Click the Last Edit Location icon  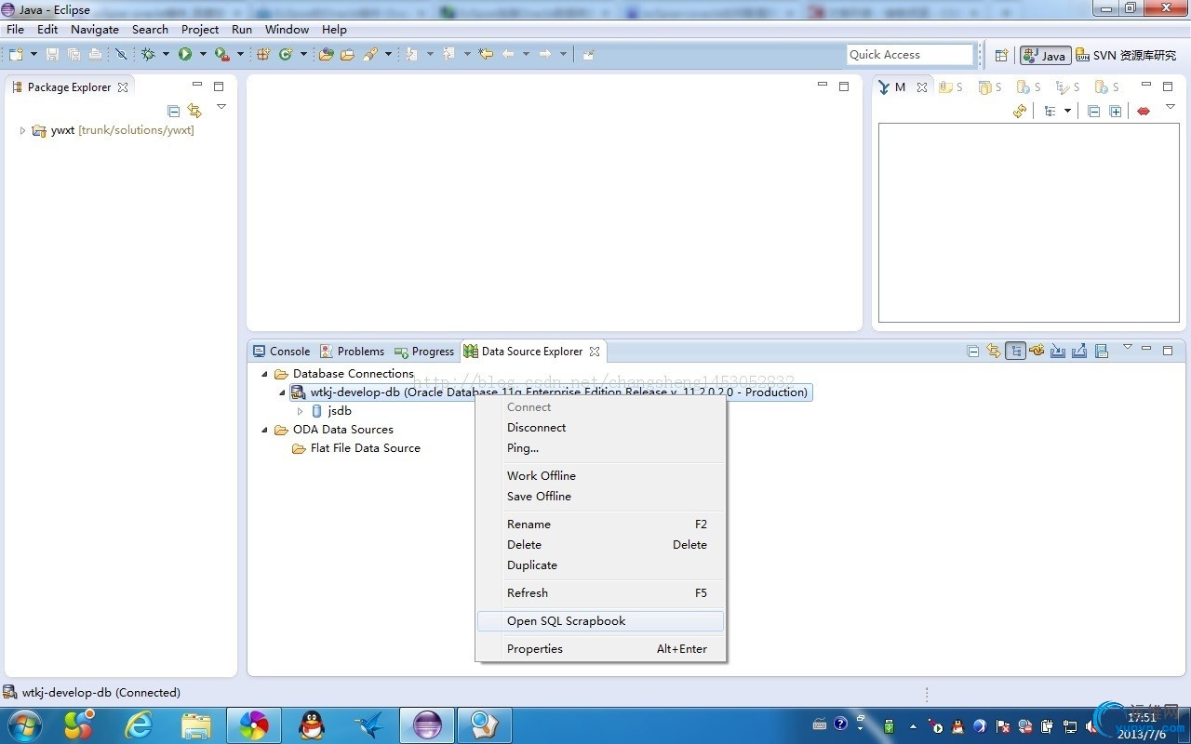tap(486, 55)
